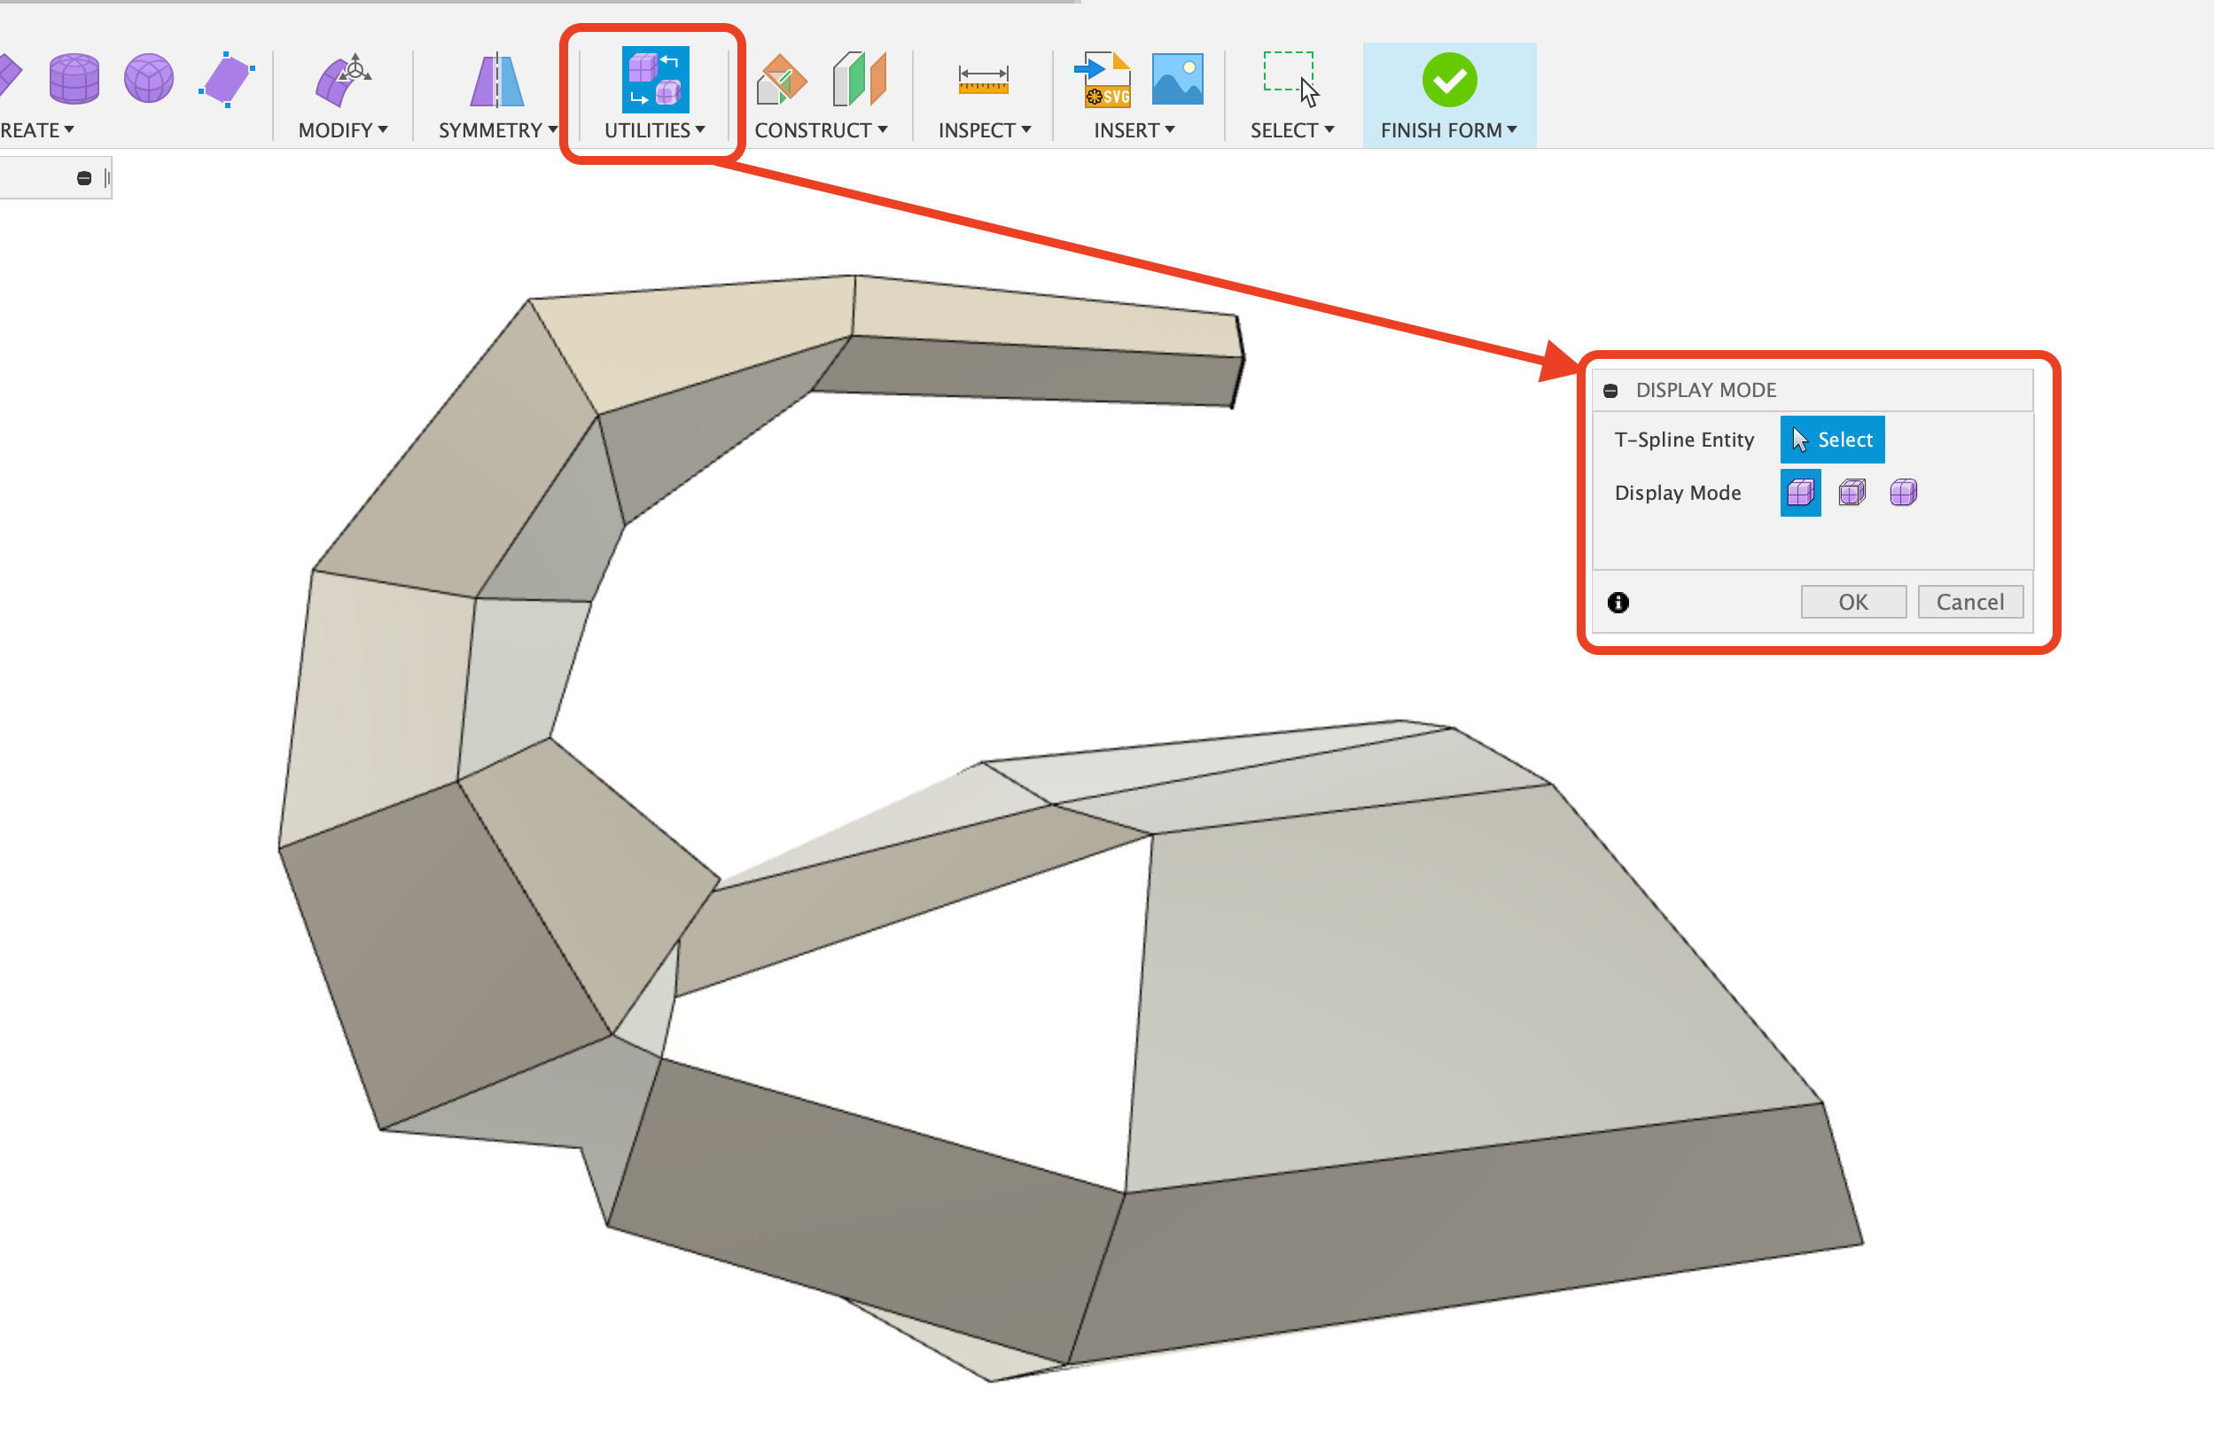Click the Cancel button
This screenshot has height=1434, width=2214.
(x=1969, y=602)
